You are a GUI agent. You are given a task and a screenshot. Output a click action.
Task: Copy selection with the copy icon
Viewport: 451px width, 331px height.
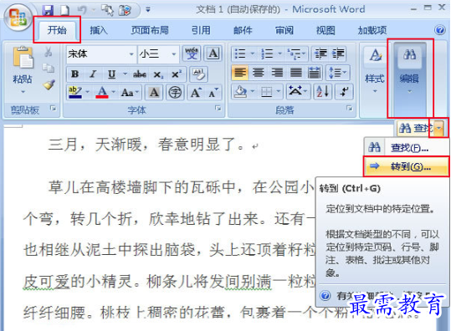(49, 68)
